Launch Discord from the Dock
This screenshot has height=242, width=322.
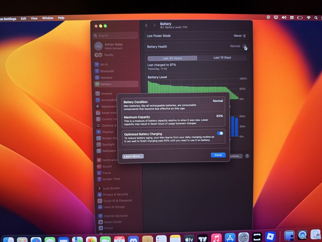click(133, 239)
